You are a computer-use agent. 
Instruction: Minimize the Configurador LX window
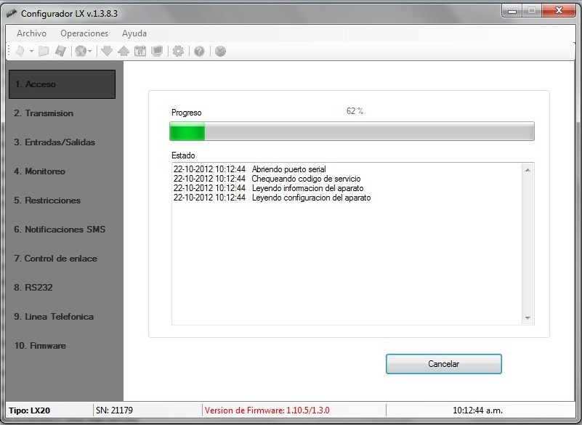(x=512, y=11)
